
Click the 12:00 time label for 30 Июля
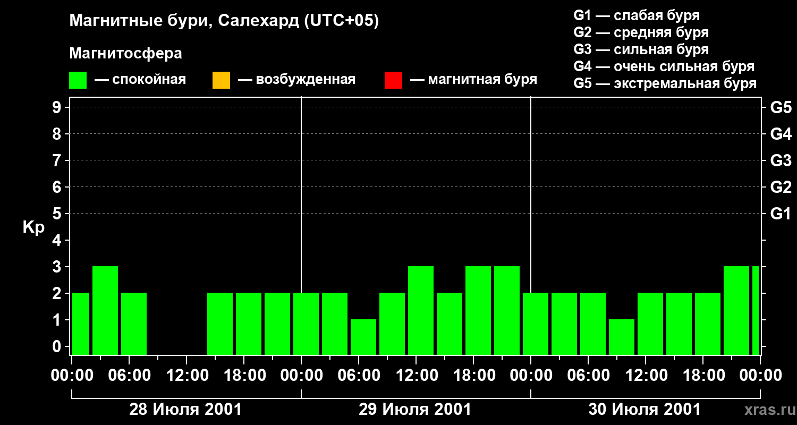[646, 376]
